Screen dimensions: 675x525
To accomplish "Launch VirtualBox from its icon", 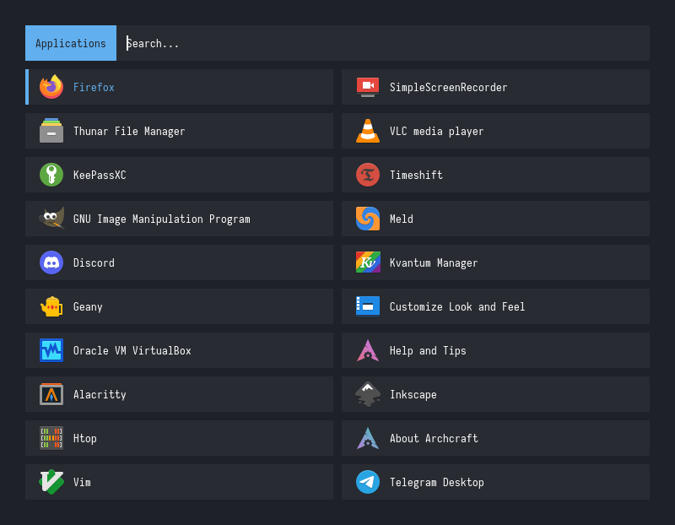I will 51,350.
